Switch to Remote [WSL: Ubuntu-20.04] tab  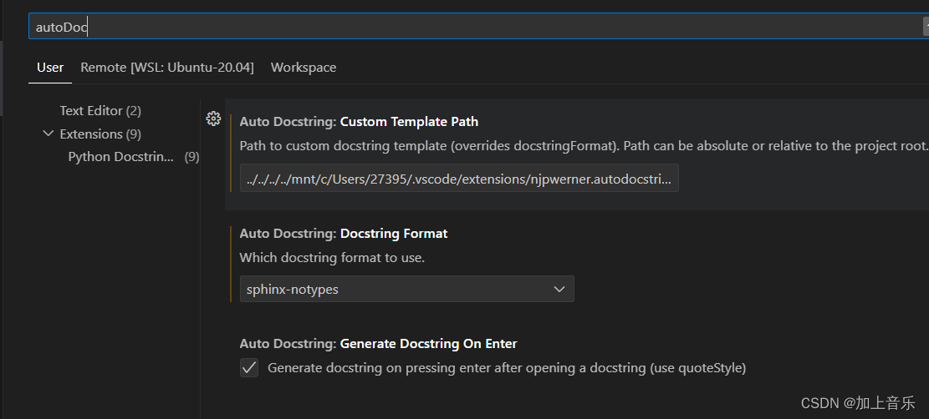pos(167,68)
